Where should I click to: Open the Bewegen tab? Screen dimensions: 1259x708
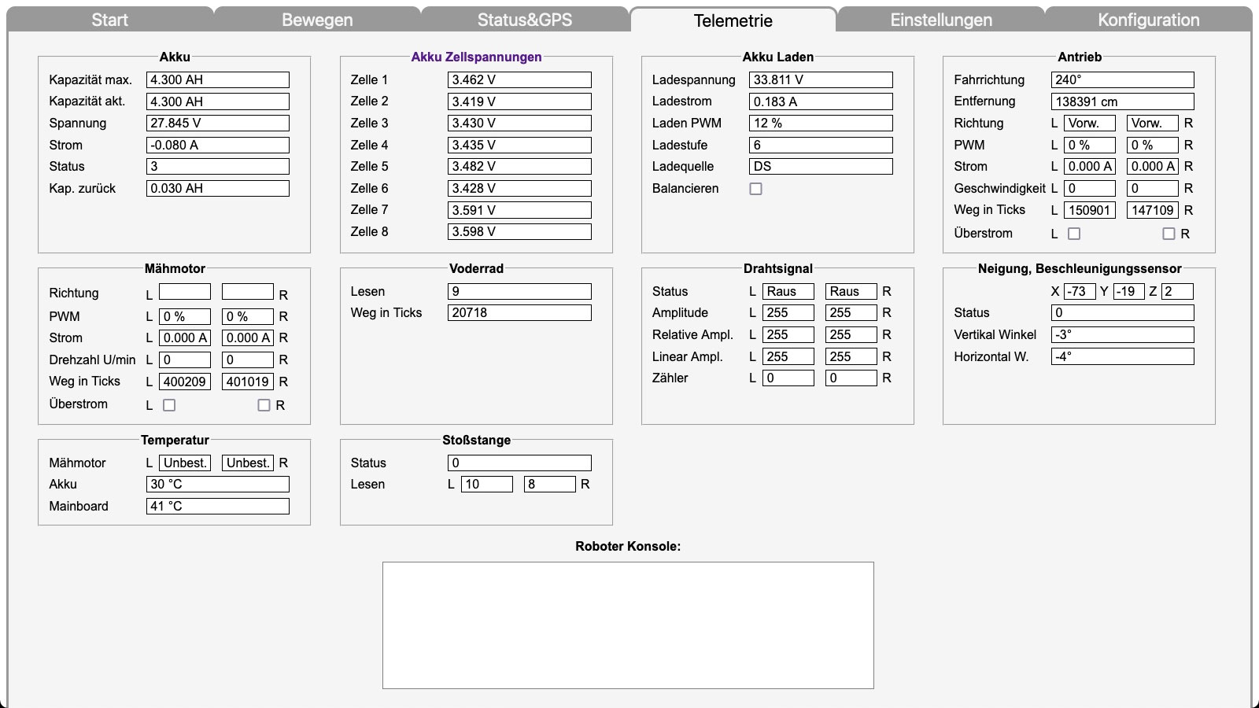(x=317, y=20)
